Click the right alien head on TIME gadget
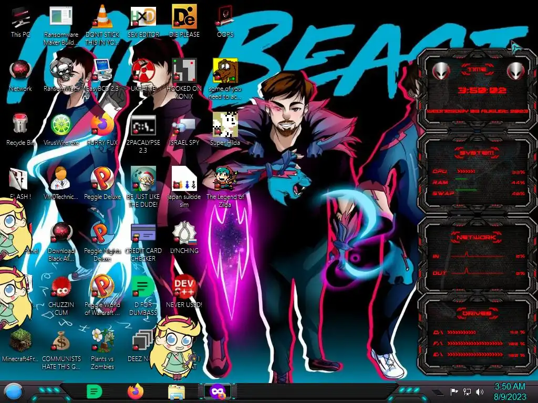 click(x=515, y=71)
